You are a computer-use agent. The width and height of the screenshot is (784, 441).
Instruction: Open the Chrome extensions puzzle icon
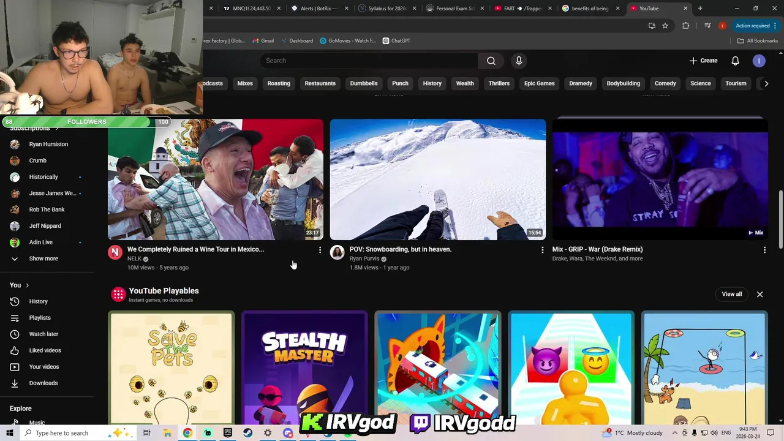685,26
